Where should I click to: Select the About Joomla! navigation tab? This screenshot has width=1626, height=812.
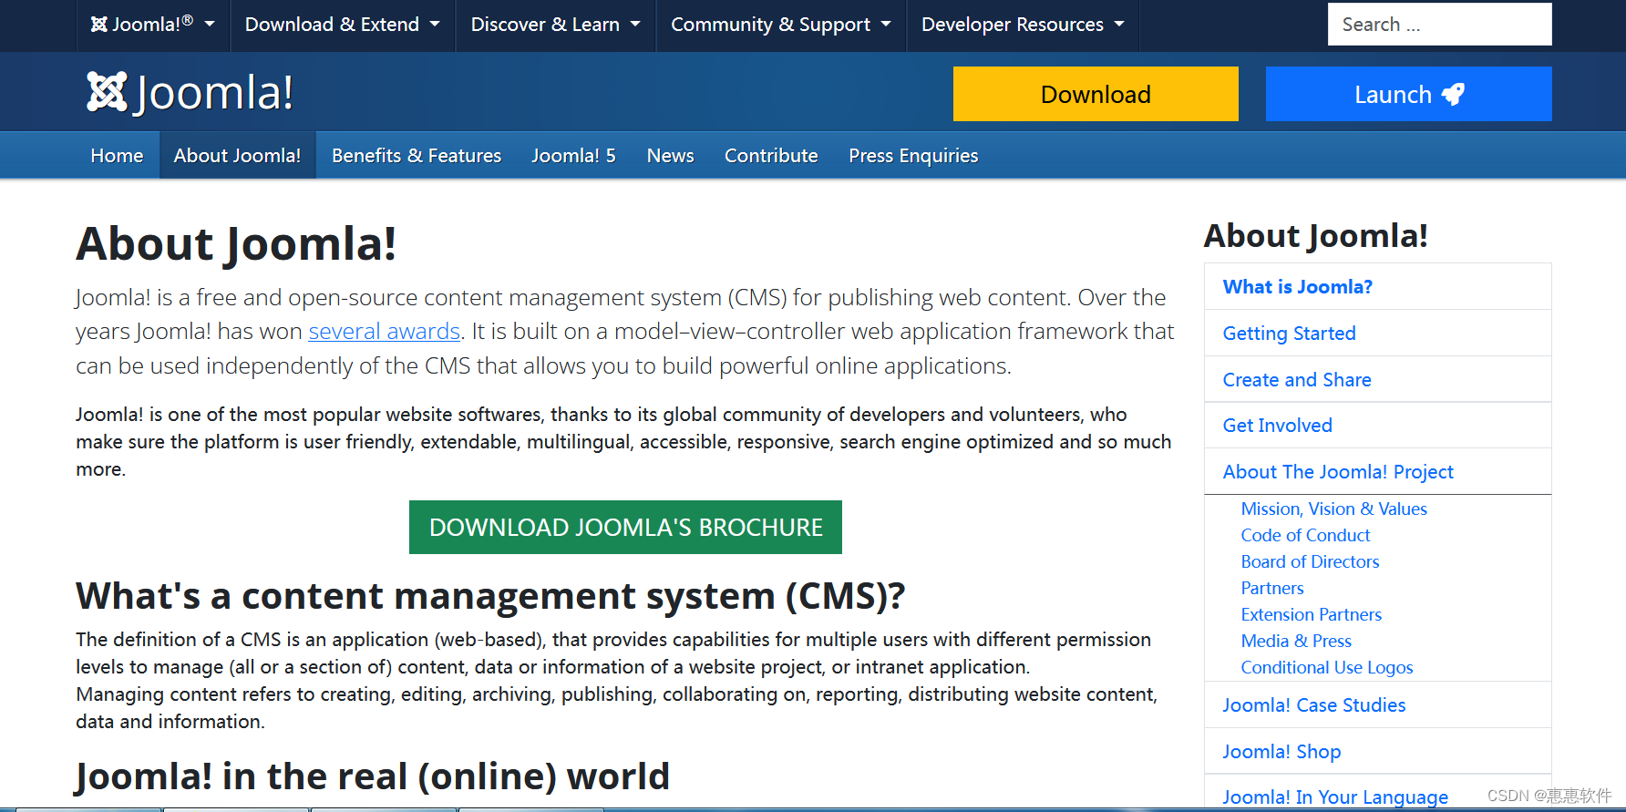(237, 156)
